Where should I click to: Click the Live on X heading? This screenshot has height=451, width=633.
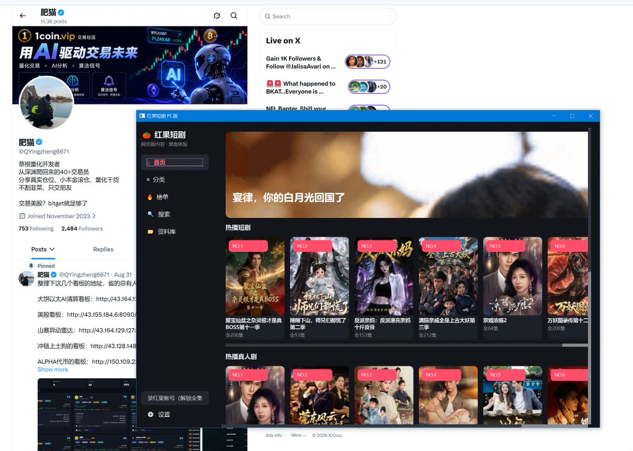tap(283, 41)
